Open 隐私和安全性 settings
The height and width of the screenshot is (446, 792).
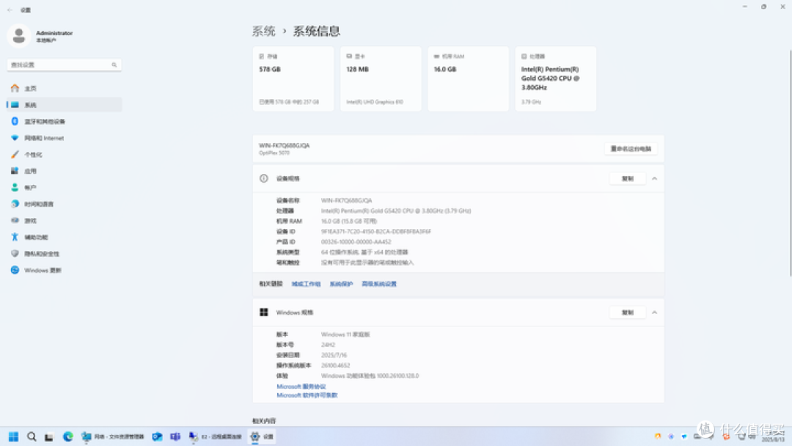click(x=64, y=254)
